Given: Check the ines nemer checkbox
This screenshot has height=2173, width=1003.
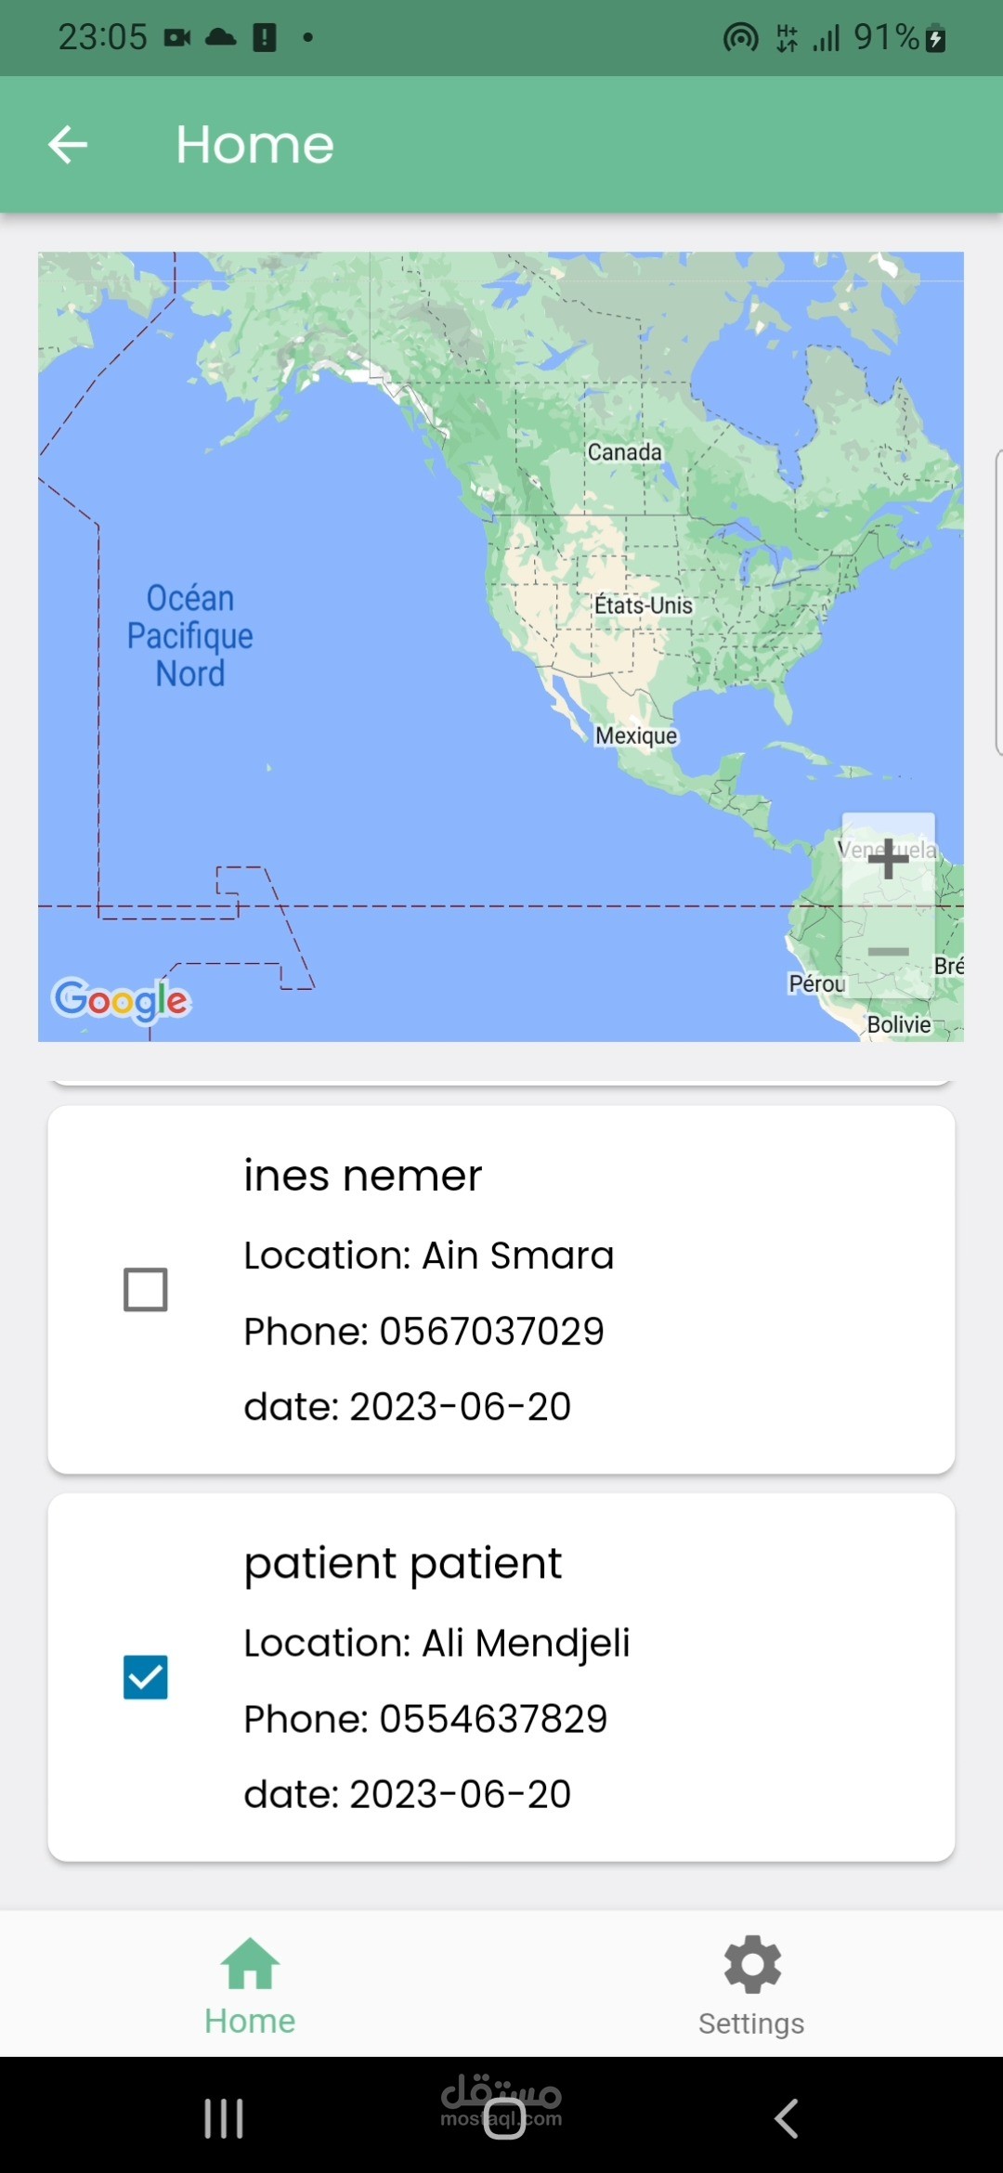Looking at the screenshot, I should 146,1290.
